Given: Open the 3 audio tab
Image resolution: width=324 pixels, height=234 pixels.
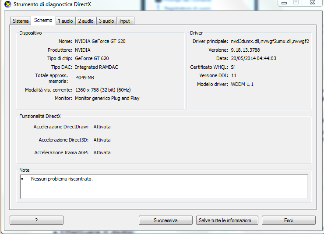Looking at the screenshot, I should (106, 21).
